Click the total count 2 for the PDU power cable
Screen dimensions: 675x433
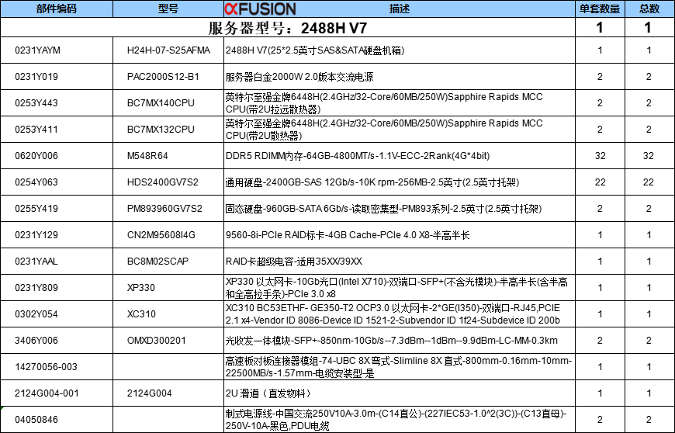[649, 419]
